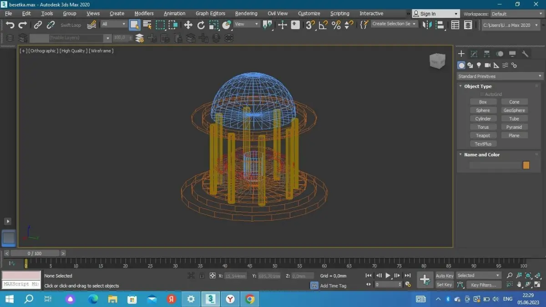Open the Standard Primitives dropdown
Viewport: 546px width, 307px height.
point(500,76)
